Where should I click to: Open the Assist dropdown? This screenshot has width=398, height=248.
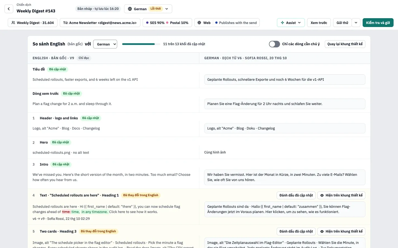[x=291, y=23]
